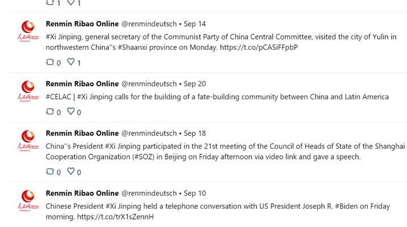The height and width of the screenshot is (227, 407).
Task: Click retweet icon on Sep 14 tweet
Action: click(50, 62)
